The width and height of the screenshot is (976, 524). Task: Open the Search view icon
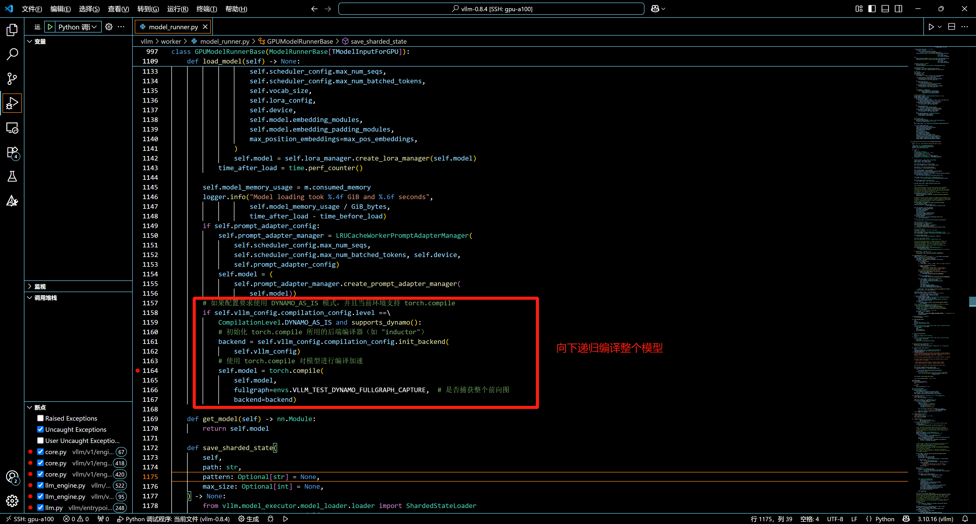pos(12,54)
